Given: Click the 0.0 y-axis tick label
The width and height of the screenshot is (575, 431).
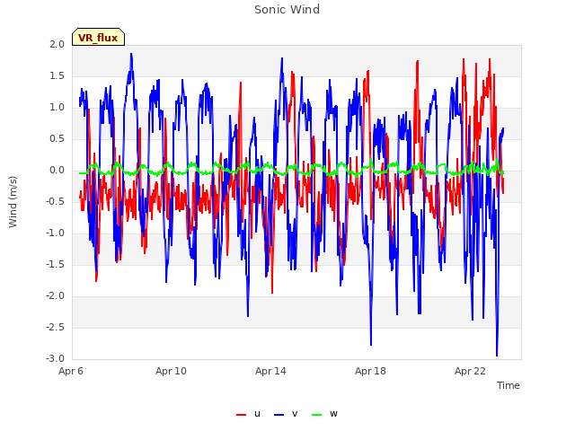Looking at the screenshot, I should tap(57, 171).
